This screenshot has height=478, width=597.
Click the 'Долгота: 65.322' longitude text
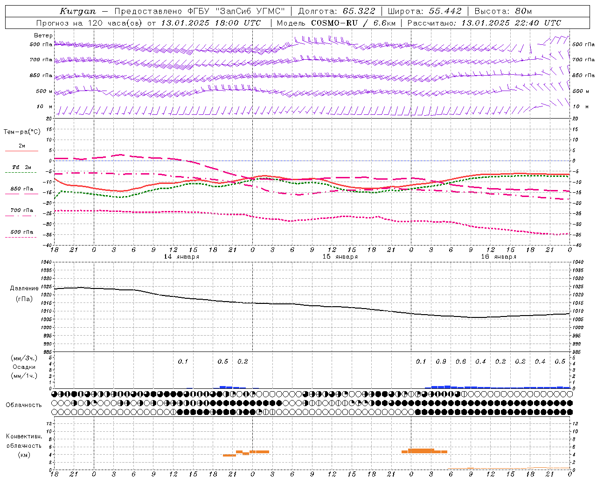pos(336,11)
